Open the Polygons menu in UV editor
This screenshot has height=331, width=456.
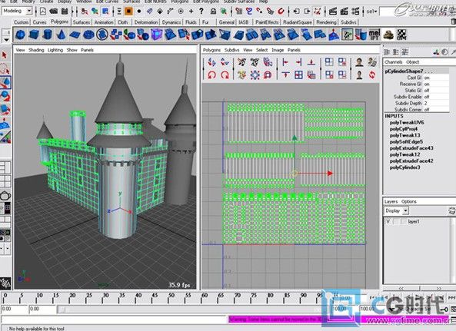coord(211,50)
